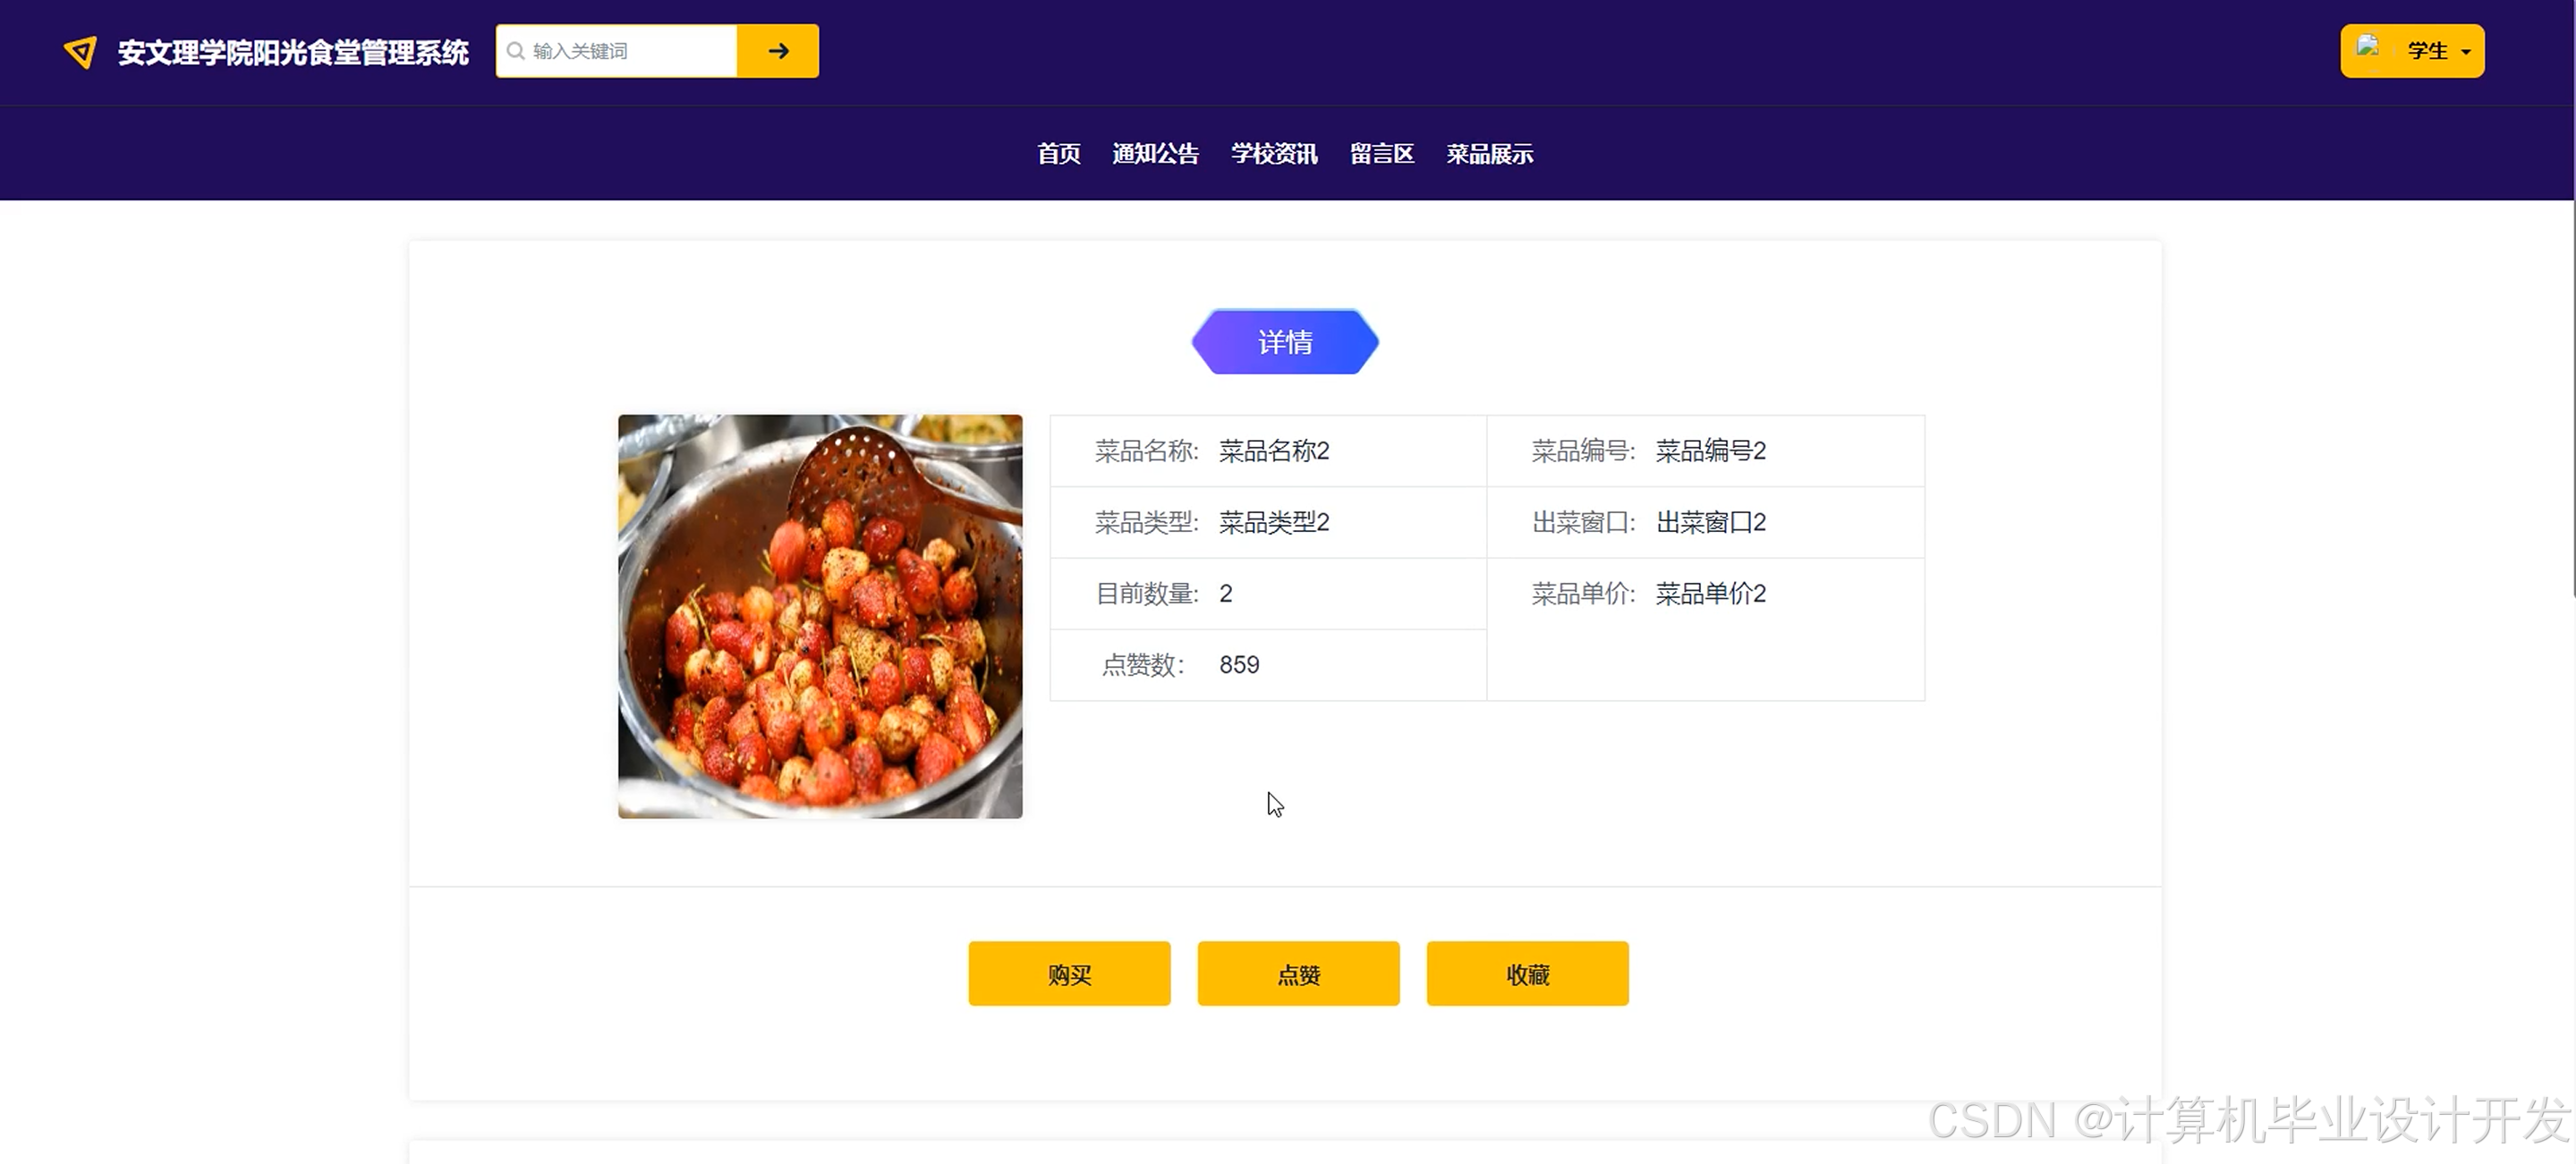Click the 详情 header badge
2576x1164 pixels.
coord(1285,342)
